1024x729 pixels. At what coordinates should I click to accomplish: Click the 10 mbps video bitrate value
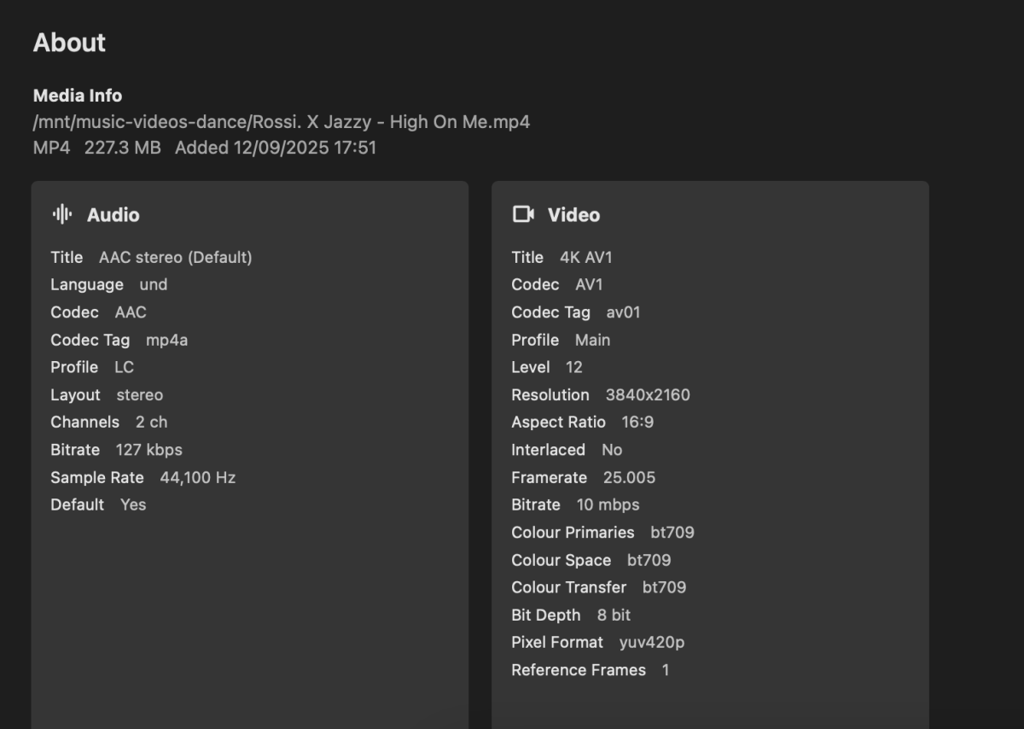click(608, 504)
